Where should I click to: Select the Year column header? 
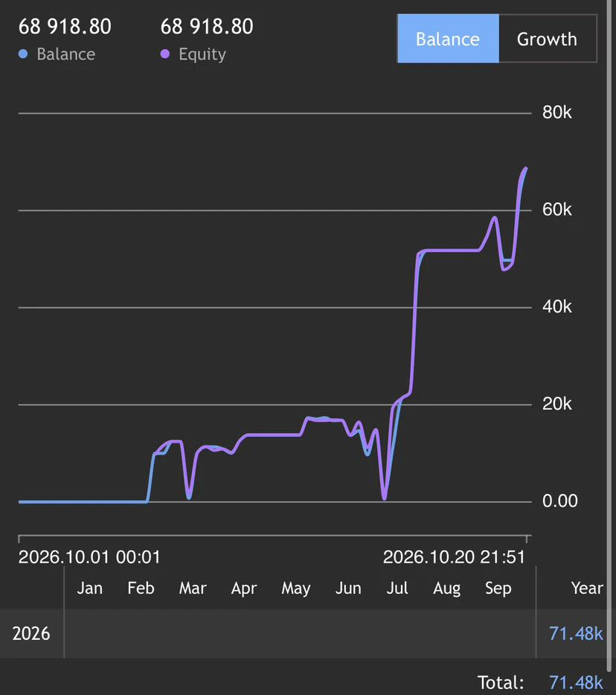(587, 588)
